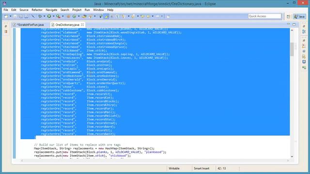
Task: Click the Last Edit Location icon
Action: 142,16
